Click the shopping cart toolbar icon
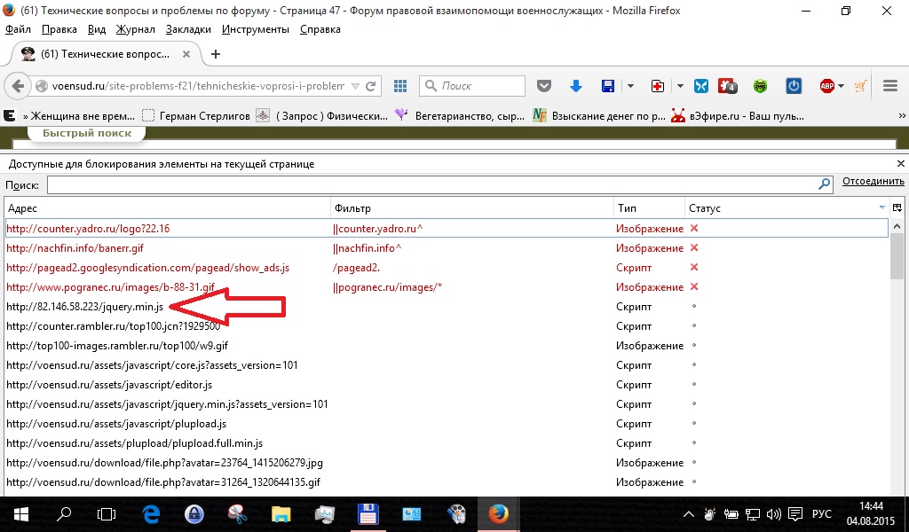This screenshot has width=909, height=532. [860, 86]
